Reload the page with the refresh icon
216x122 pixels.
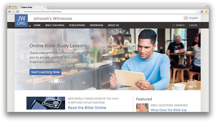coord(18,12)
